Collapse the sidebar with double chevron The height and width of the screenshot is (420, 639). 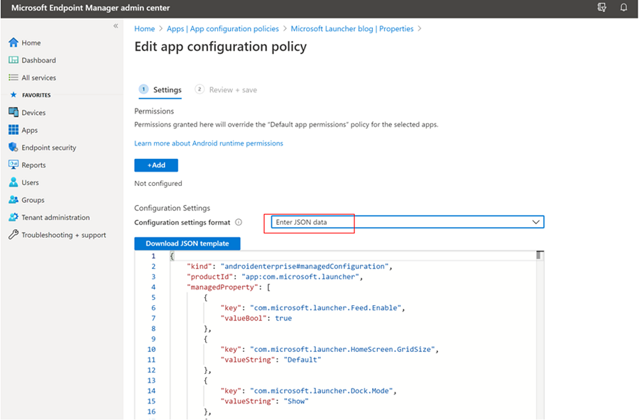click(x=116, y=26)
